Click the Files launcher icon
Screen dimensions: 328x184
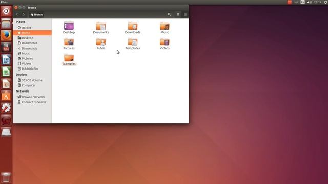(x=6, y=23)
